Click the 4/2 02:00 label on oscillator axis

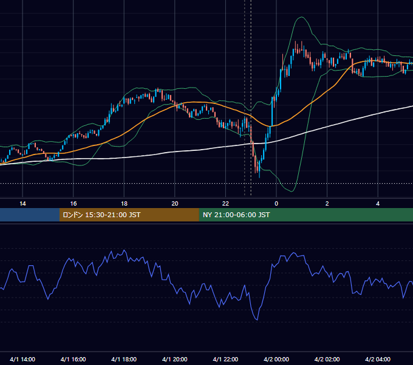327,359
